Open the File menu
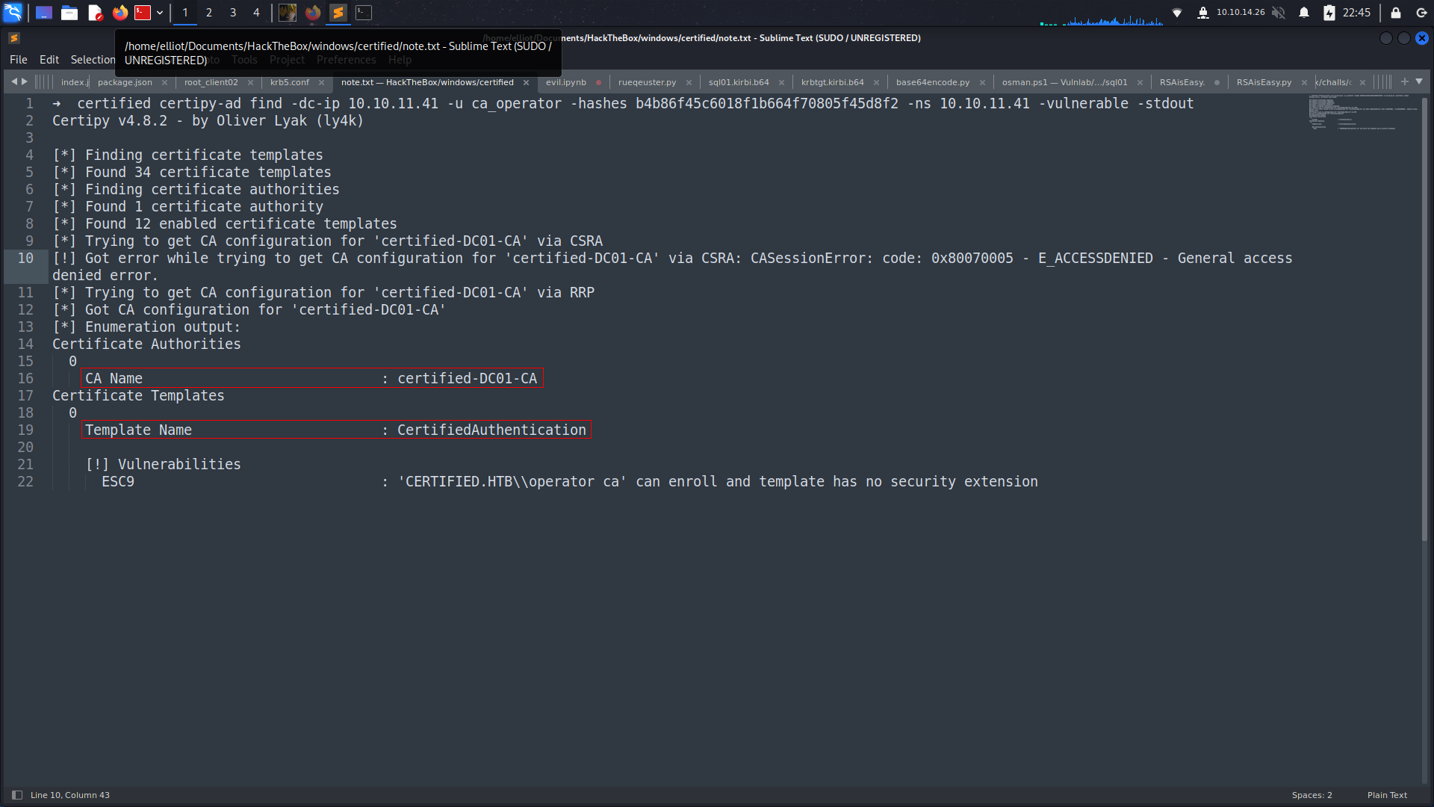This screenshot has width=1434, height=807. [x=19, y=60]
